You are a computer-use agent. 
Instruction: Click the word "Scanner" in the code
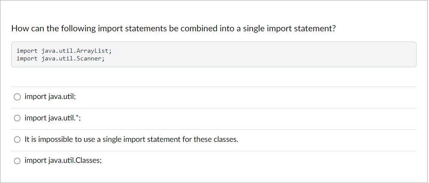tap(89, 58)
